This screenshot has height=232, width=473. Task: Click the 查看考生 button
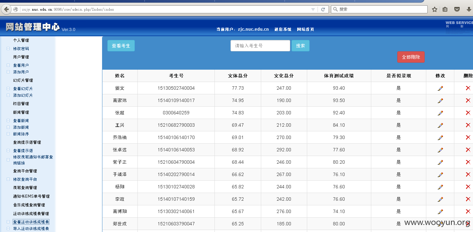(121, 46)
